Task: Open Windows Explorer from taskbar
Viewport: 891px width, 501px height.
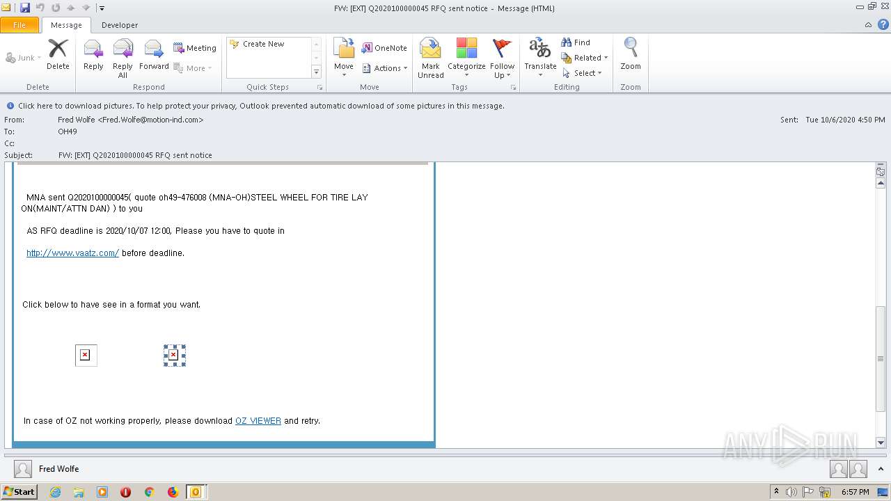Action: coord(79,492)
